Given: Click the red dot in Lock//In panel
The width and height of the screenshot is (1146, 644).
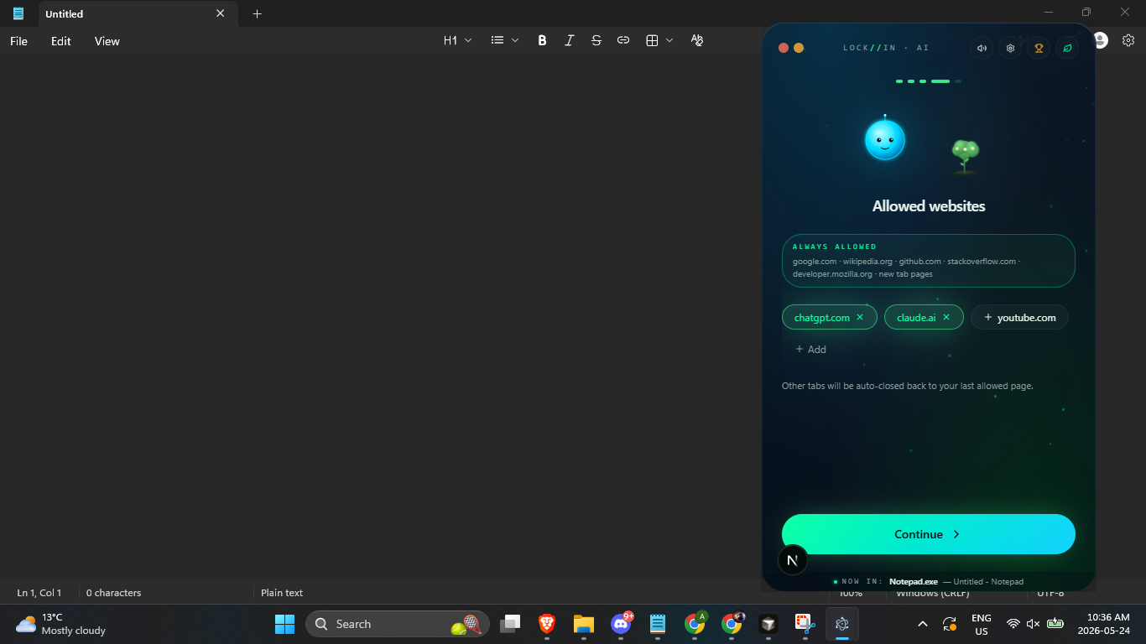Looking at the screenshot, I should coord(784,48).
